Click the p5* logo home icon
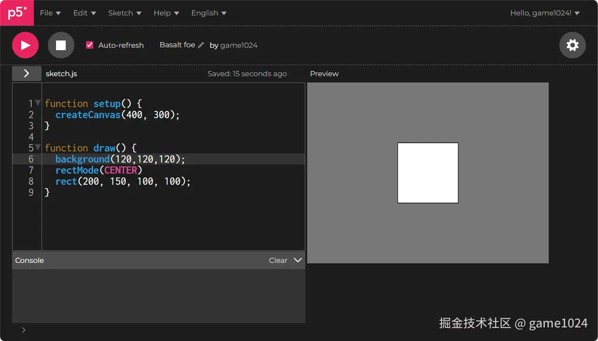 [17, 13]
